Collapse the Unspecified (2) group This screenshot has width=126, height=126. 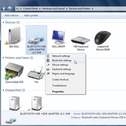tap(3, 90)
